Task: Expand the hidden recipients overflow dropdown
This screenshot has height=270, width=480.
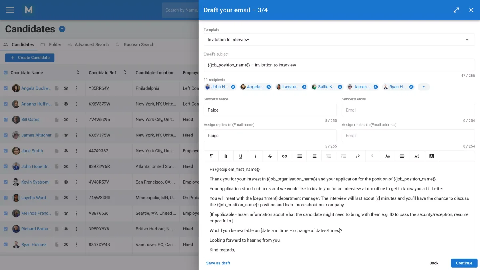Action: [x=423, y=86]
